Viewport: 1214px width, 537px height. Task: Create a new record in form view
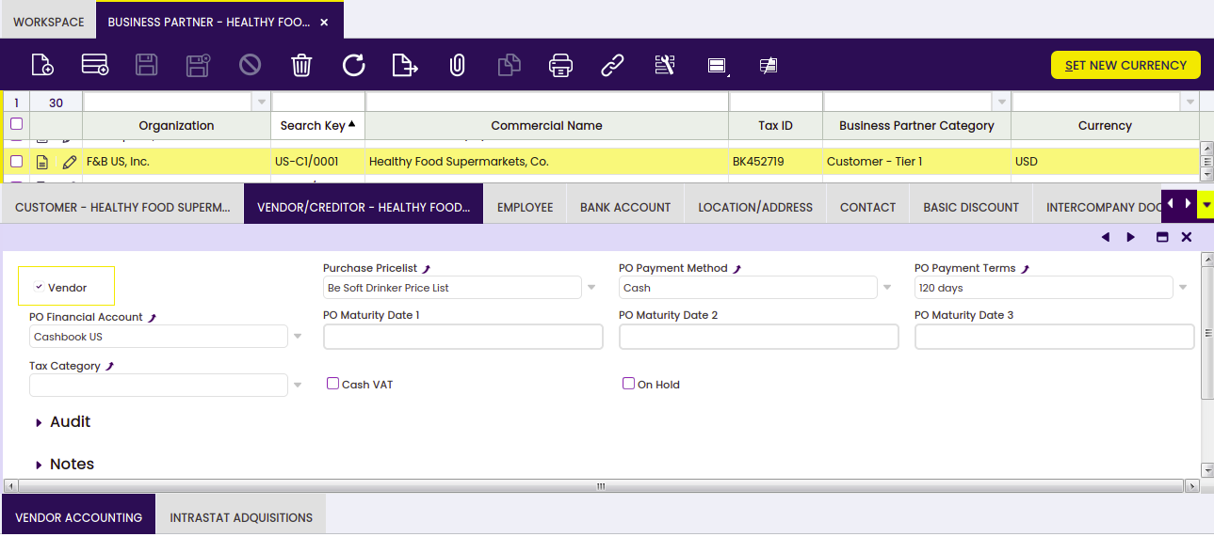(x=42, y=65)
